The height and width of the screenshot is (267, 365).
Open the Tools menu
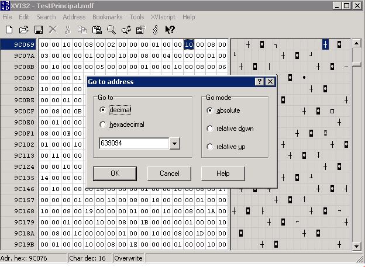(x=137, y=17)
